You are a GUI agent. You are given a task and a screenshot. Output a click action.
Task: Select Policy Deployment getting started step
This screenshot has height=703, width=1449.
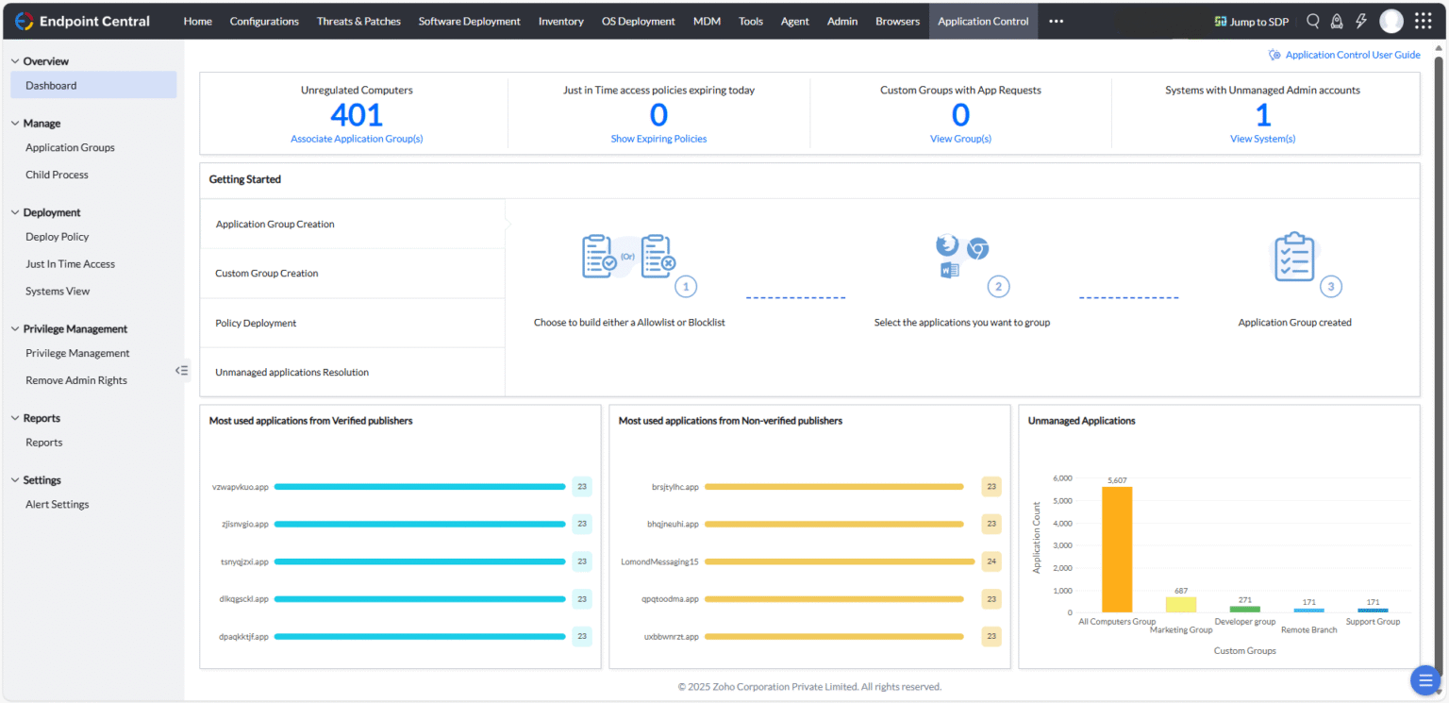(x=353, y=323)
